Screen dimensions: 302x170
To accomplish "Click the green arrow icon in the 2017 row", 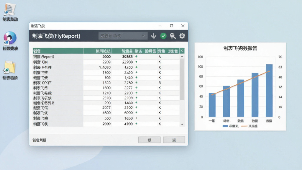I will pos(136,107).
